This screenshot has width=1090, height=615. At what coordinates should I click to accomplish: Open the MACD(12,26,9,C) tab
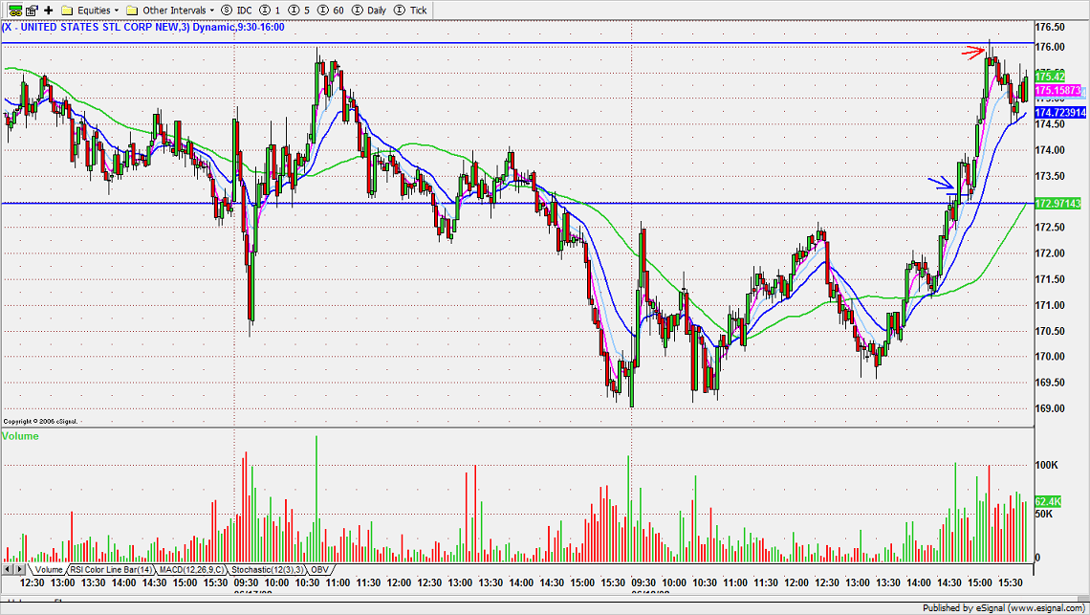tap(192, 570)
